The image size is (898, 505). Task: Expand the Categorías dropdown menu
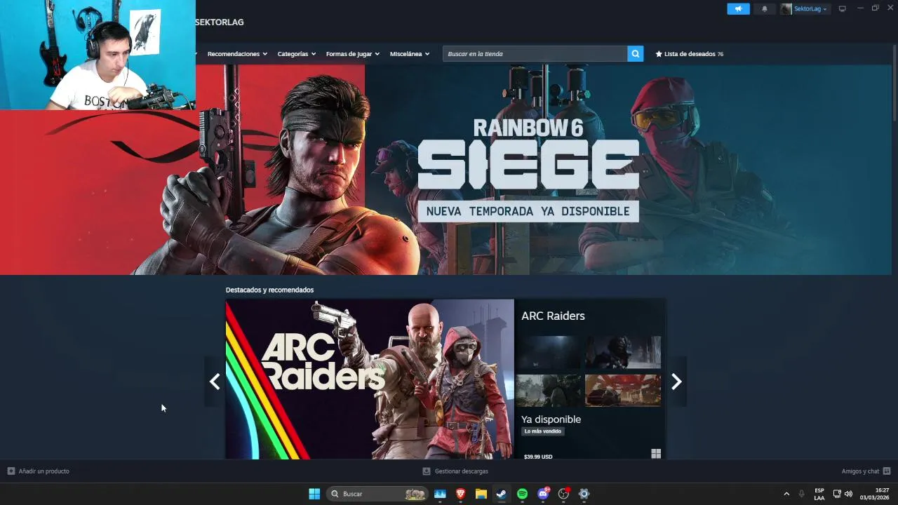pyautogui.click(x=297, y=54)
